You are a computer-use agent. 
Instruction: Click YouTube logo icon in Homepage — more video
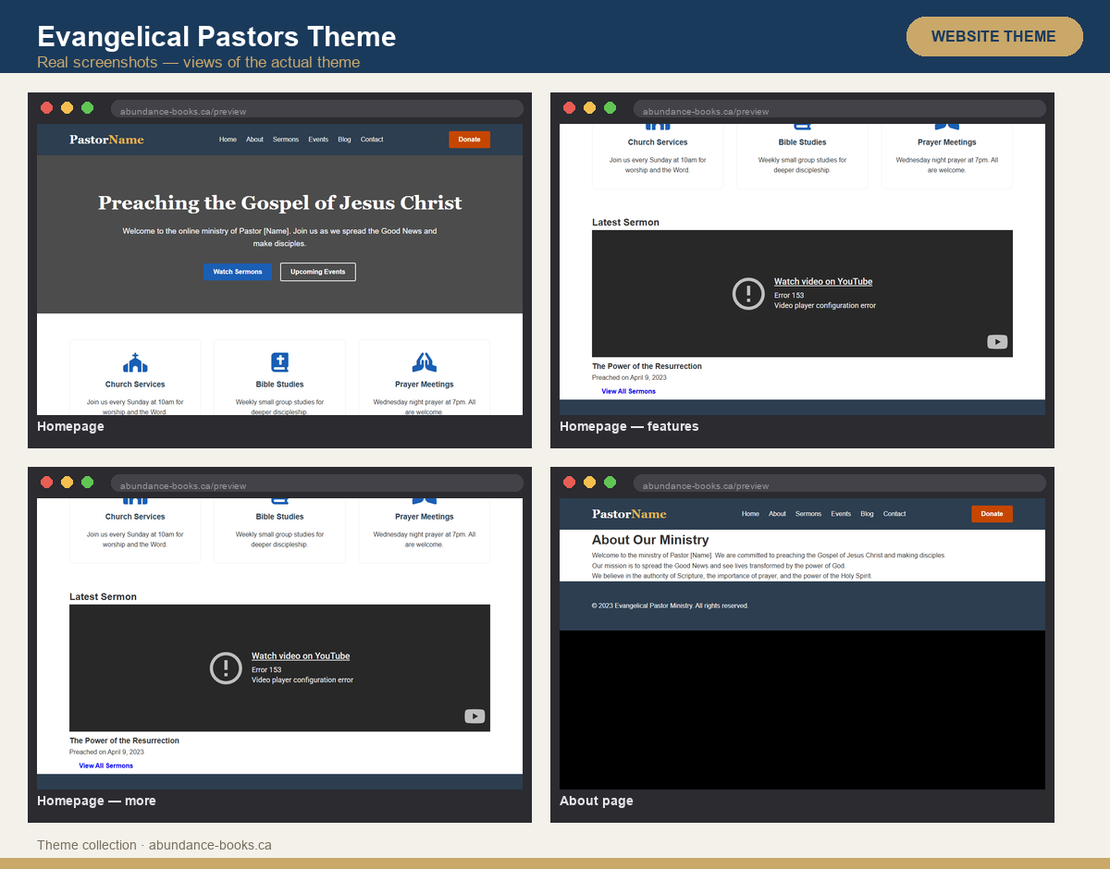click(x=475, y=716)
